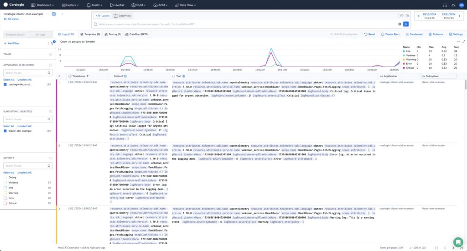This screenshot has width=467, height=251.
Task: Open the Logs (110) tab
Action: pos(66,34)
